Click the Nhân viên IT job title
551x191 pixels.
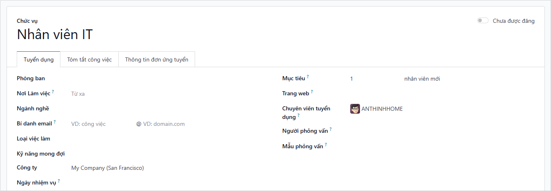tap(55, 35)
